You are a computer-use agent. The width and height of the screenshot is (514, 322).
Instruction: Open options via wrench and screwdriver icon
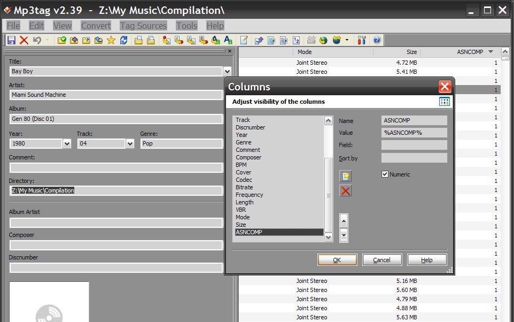pyautogui.click(x=362, y=40)
